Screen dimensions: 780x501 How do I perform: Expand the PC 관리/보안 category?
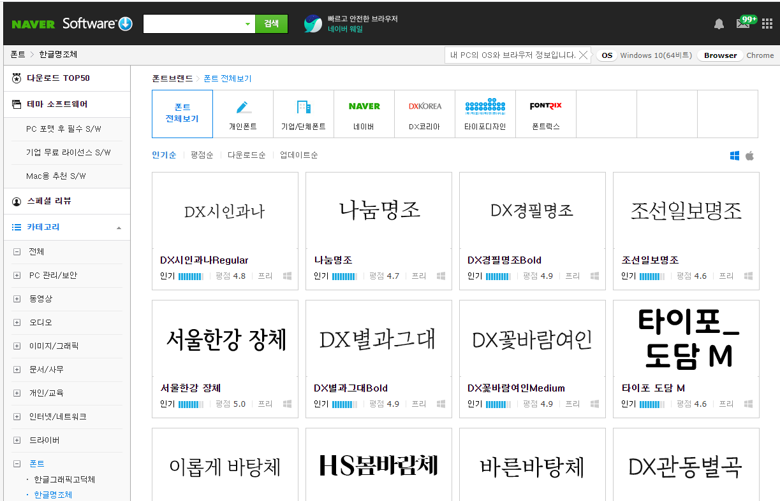point(17,276)
